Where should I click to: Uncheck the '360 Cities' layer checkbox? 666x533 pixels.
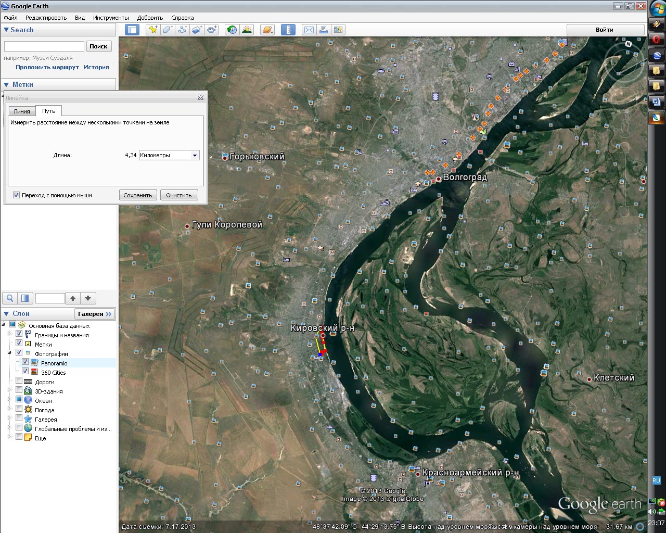click(25, 372)
